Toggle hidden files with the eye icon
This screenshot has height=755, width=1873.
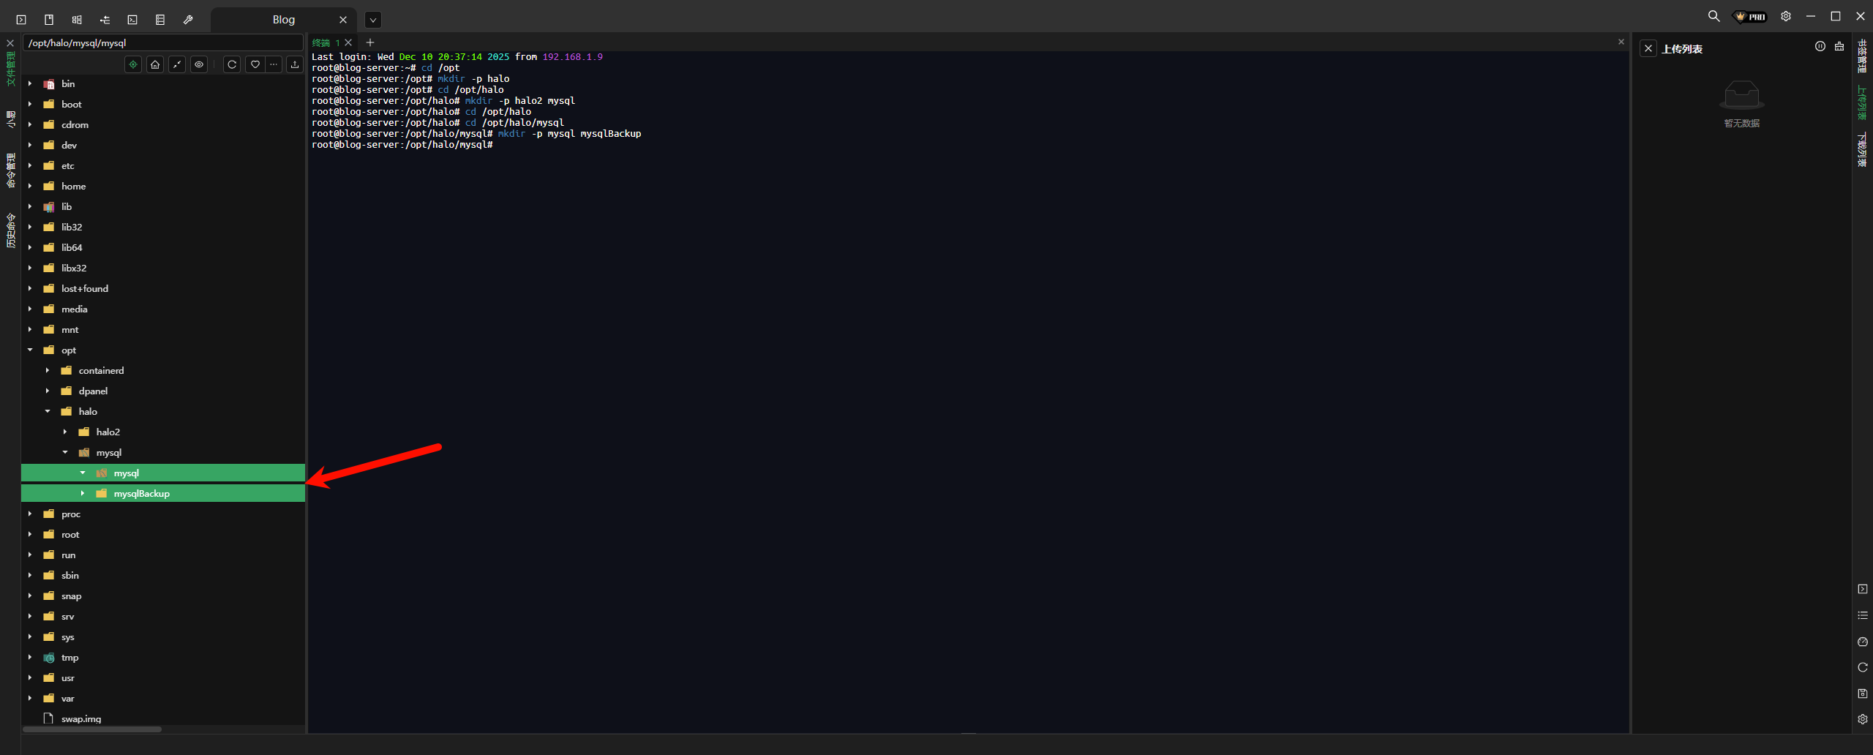(199, 64)
